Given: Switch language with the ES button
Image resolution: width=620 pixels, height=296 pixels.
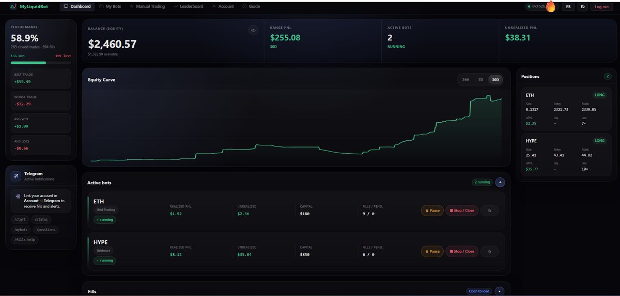Looking at the screenshot, I should (568, 7).
